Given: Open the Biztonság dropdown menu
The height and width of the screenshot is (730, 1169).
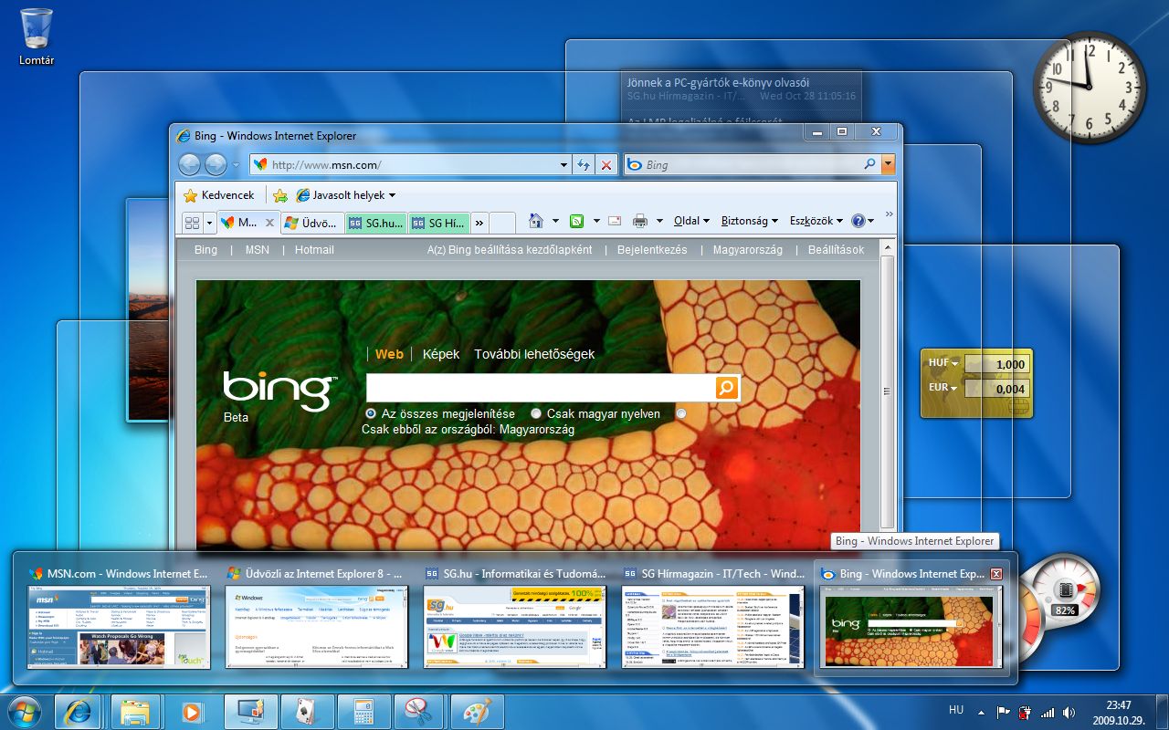Looking at the screenshot, I should coord(749,221).
